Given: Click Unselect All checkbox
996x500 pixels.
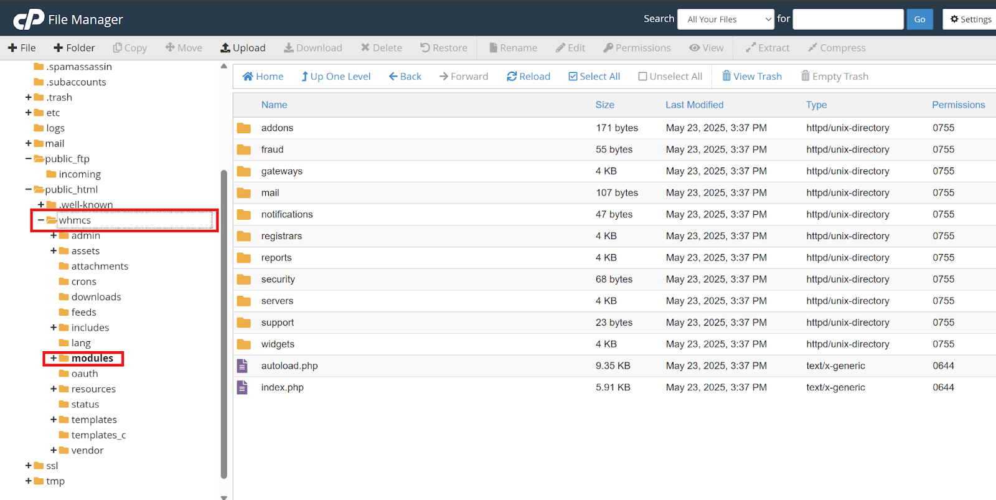Looking at the screenshot, I should point(670,77).
